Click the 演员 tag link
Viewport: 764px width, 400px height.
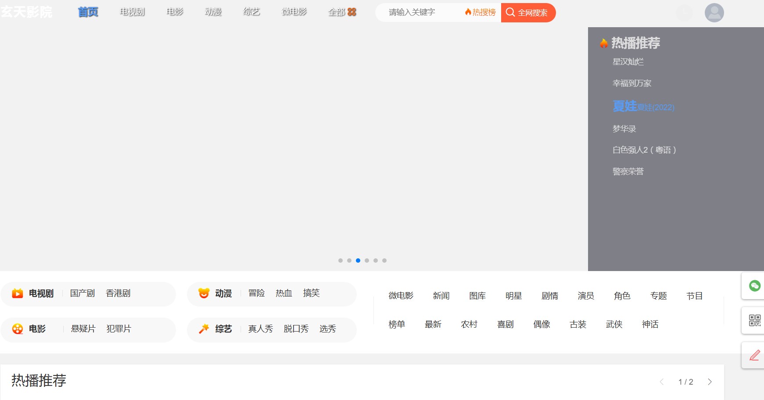click(x=586, y=296)
